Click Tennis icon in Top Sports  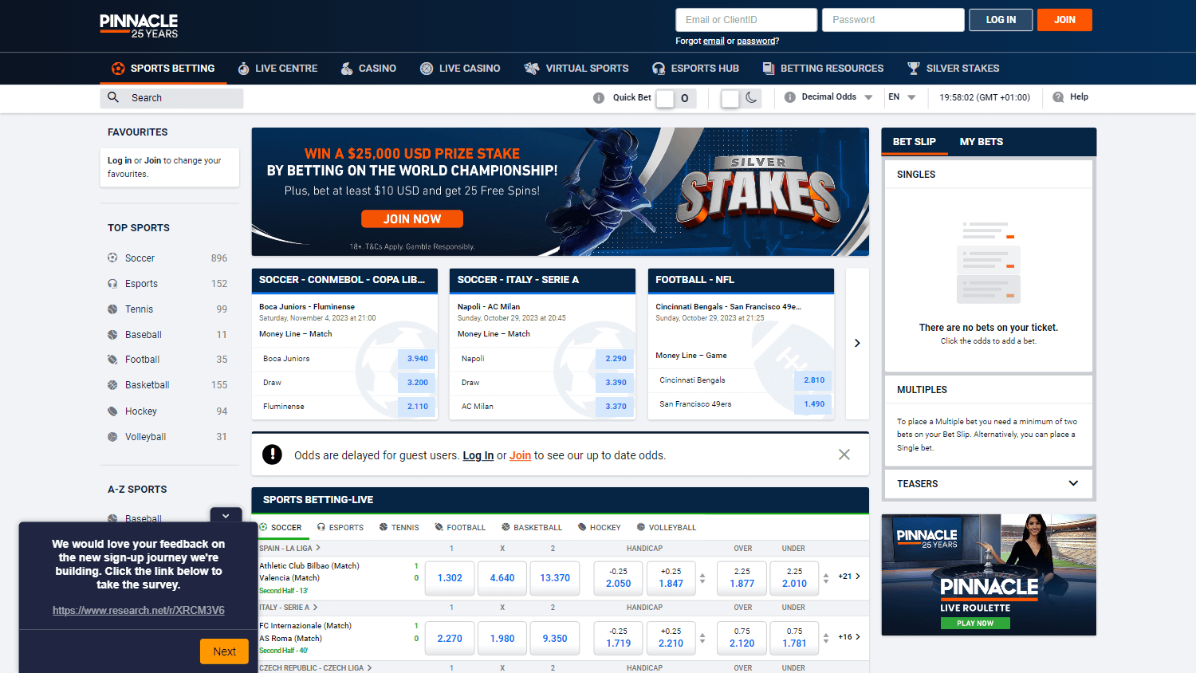[112, 309]
